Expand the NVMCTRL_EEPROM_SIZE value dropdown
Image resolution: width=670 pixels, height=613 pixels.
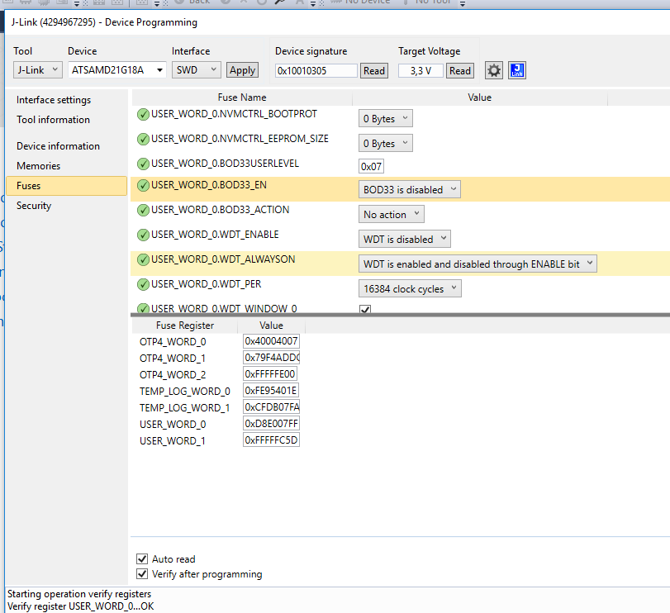pos(386,143)
